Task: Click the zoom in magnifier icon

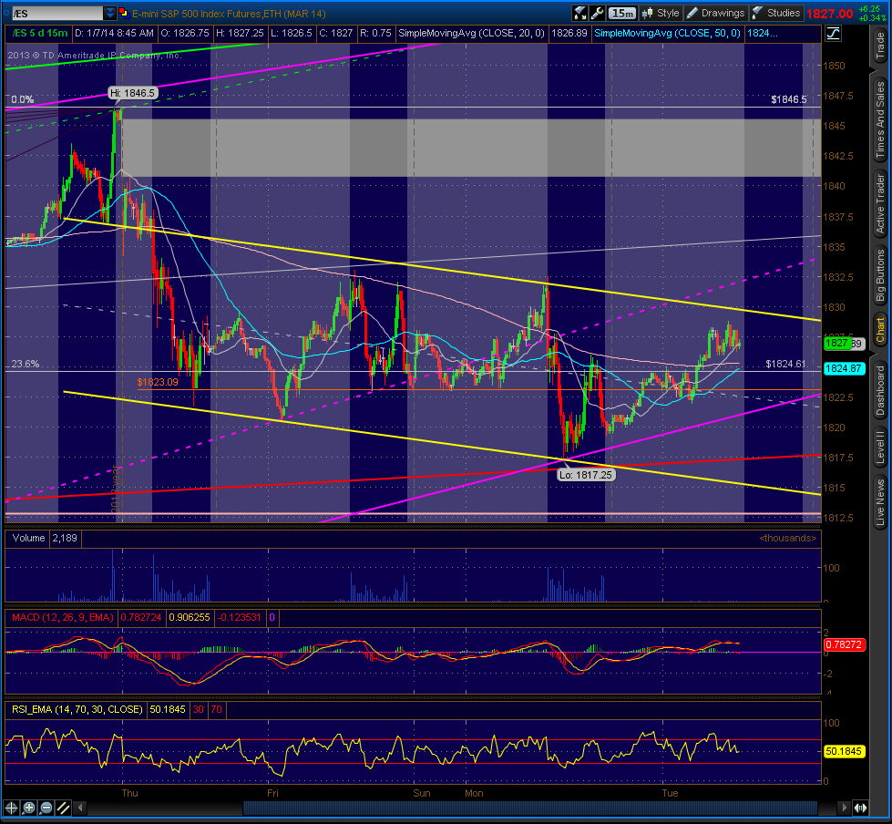Action: 29,808
